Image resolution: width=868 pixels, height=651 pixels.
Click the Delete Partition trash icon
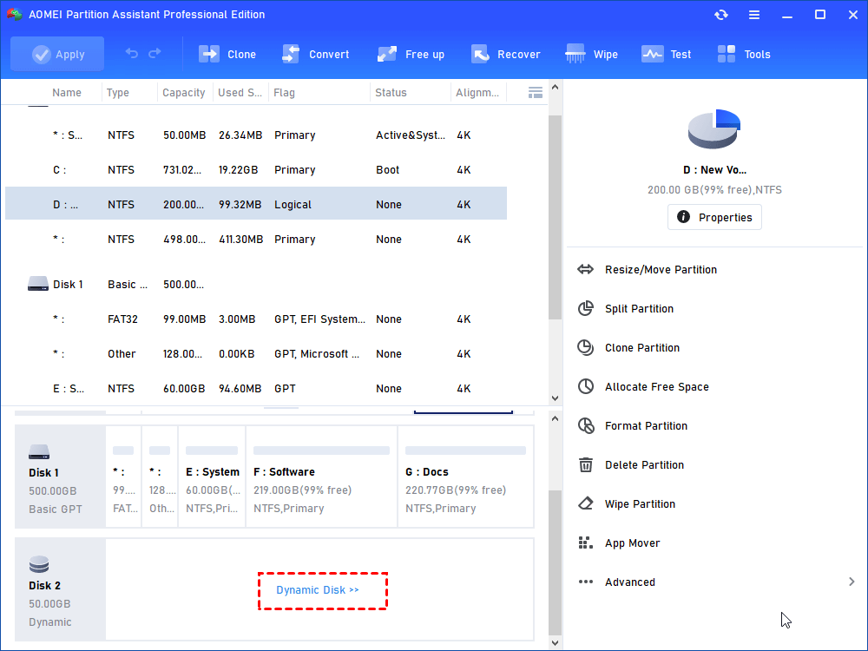tap(586, 465)
